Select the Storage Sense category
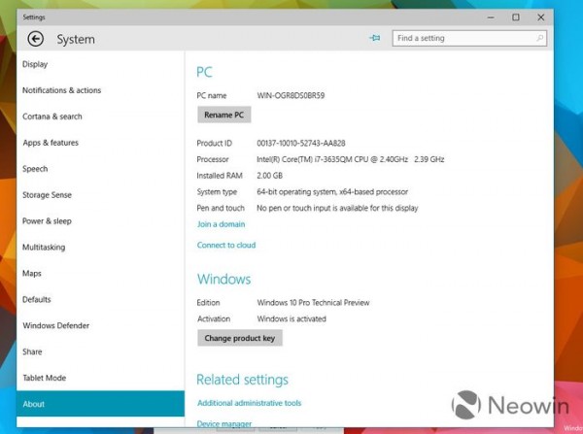 click(x=47, y=195)
